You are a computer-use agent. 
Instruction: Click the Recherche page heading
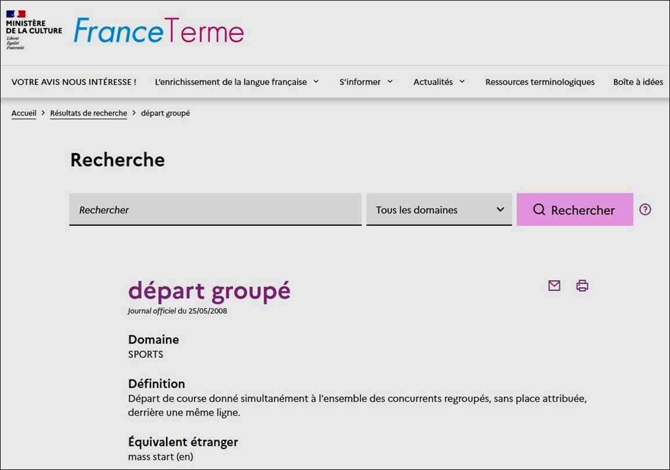[117, 160]
